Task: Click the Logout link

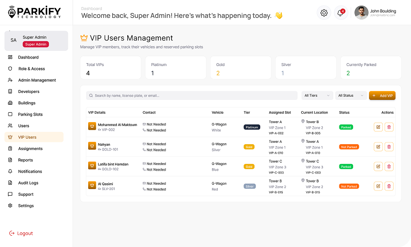Action: pyautogui.click(x=25, y=233)
